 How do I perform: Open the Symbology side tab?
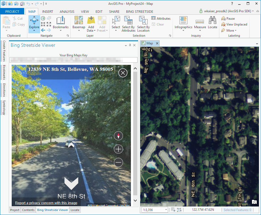[4, 108]
